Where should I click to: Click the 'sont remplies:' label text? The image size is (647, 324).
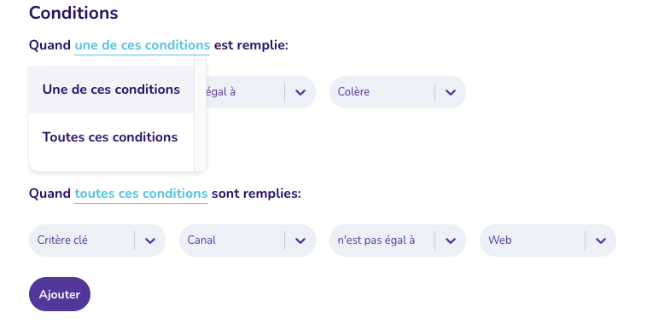pos(256,194)
